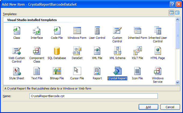The image size is (183, 113).
Task: Select the Custom Control template icon
Action: click(x=117, y=30)
